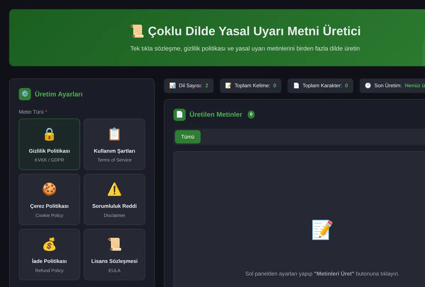Click the Üretilen Metinler heading
This screenshot has width=425, height=287.
pyautogui.click(x=216, y=114)
